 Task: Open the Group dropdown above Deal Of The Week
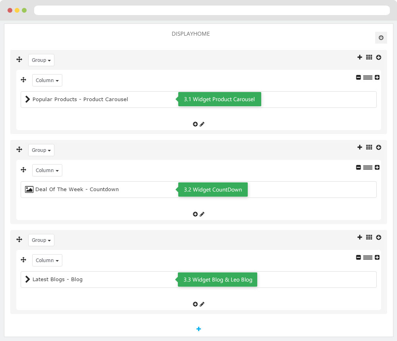[x=41, y=150]
